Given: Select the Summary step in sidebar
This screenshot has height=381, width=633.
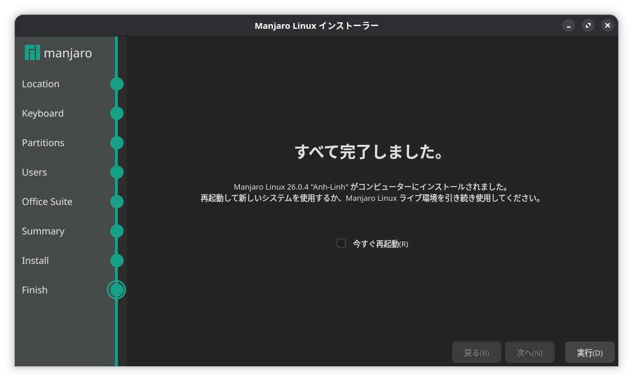Looking at the screenshot, I should tap(43, 231).
